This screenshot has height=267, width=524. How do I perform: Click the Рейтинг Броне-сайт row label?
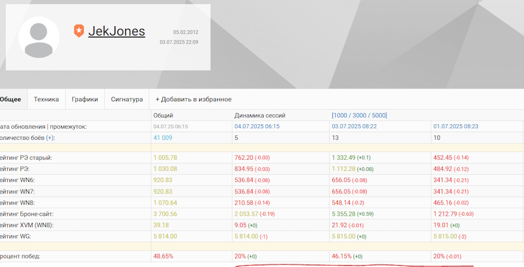click(27, 214)
